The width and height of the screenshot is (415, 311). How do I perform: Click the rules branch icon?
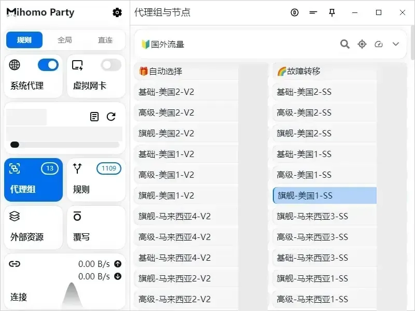point(77,168)
